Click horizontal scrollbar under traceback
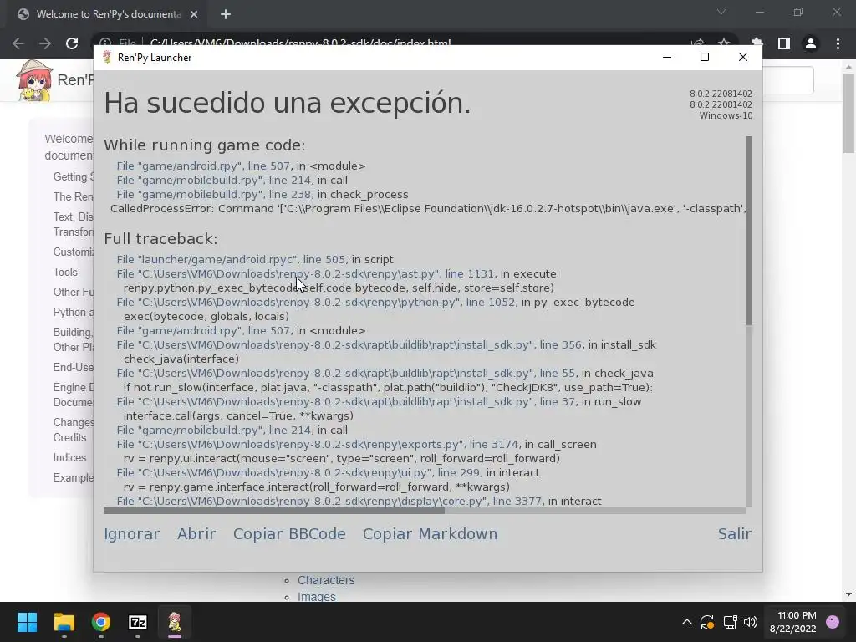856x642 pixels. point(274,511)
